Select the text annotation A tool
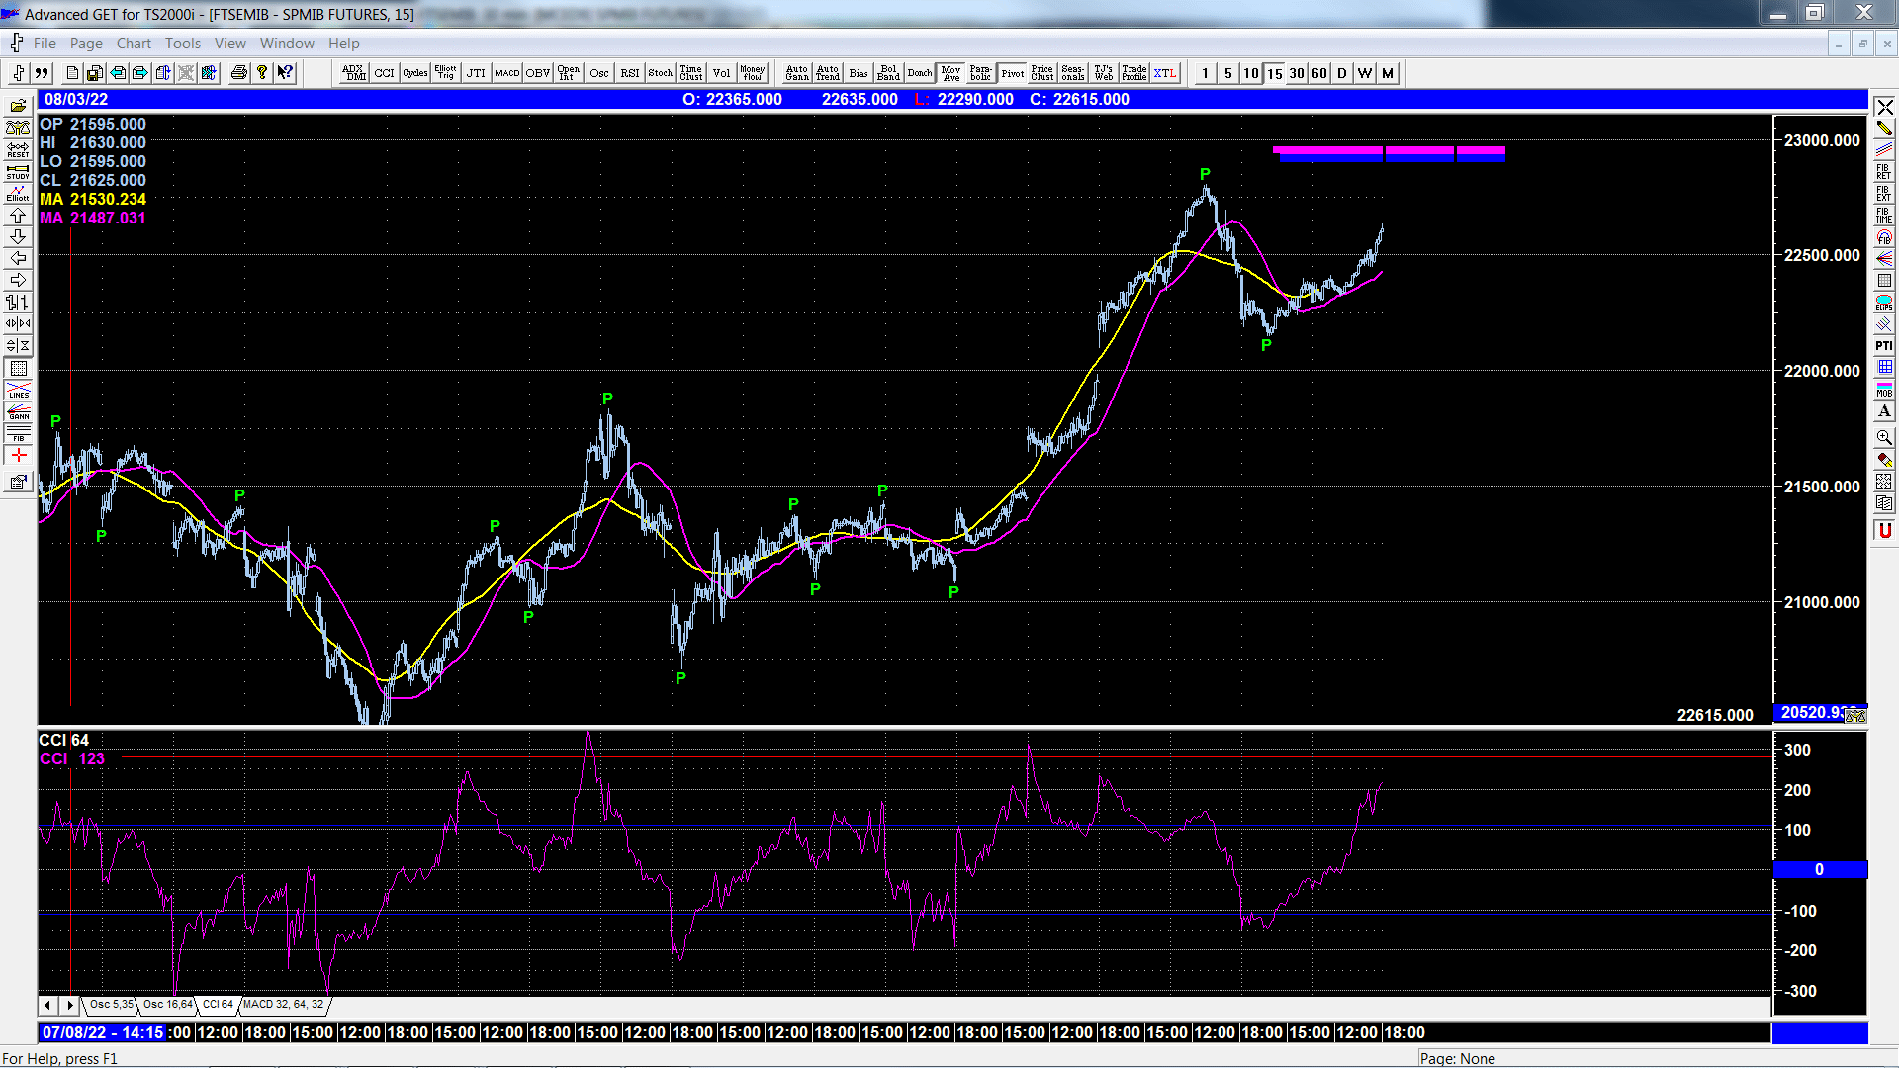Viewport: 1899px width, 1068px height. tap(1884, 411)
